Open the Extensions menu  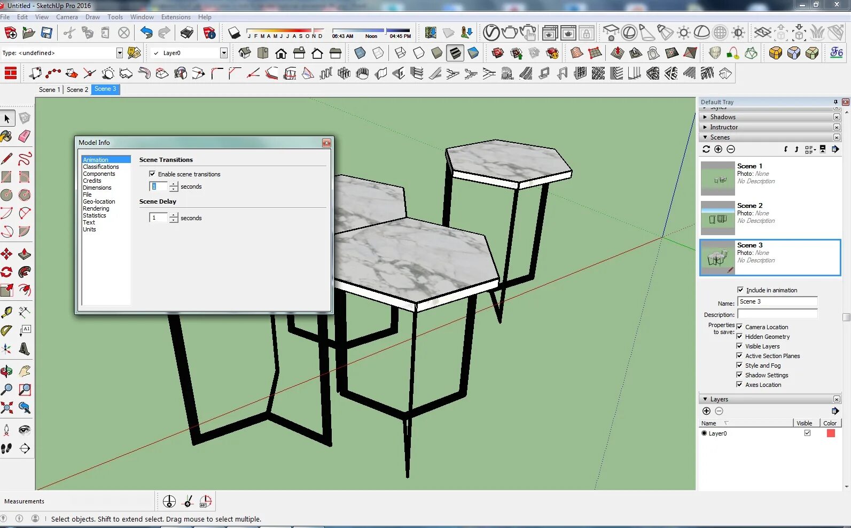pos(176,17)
